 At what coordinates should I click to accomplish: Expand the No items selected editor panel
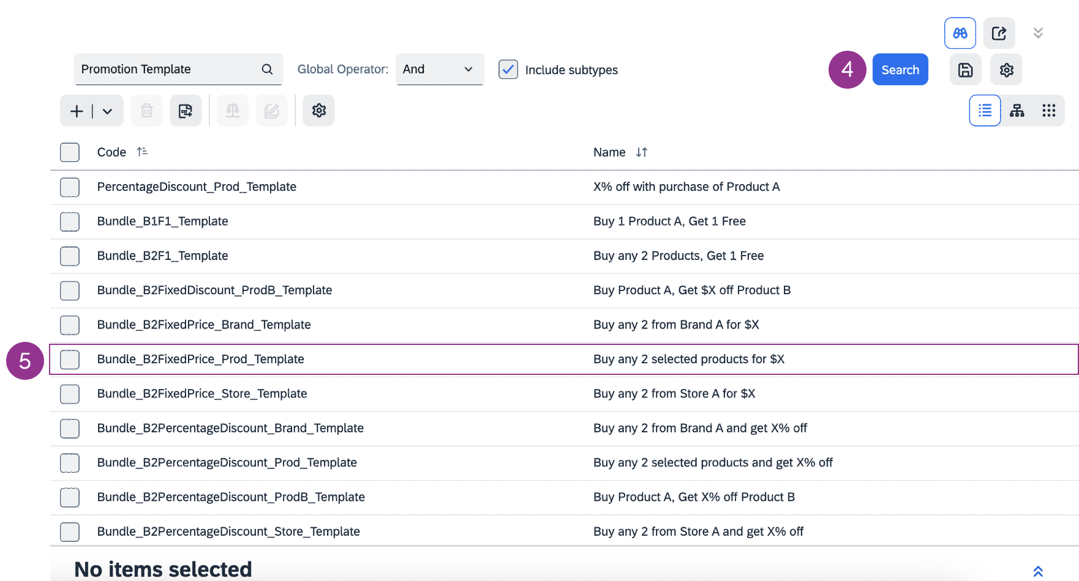coord(1038,571)
